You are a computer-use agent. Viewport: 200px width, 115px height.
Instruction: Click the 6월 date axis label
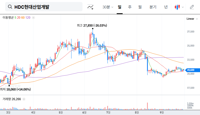pyautogui.click(x=84, y=112)
